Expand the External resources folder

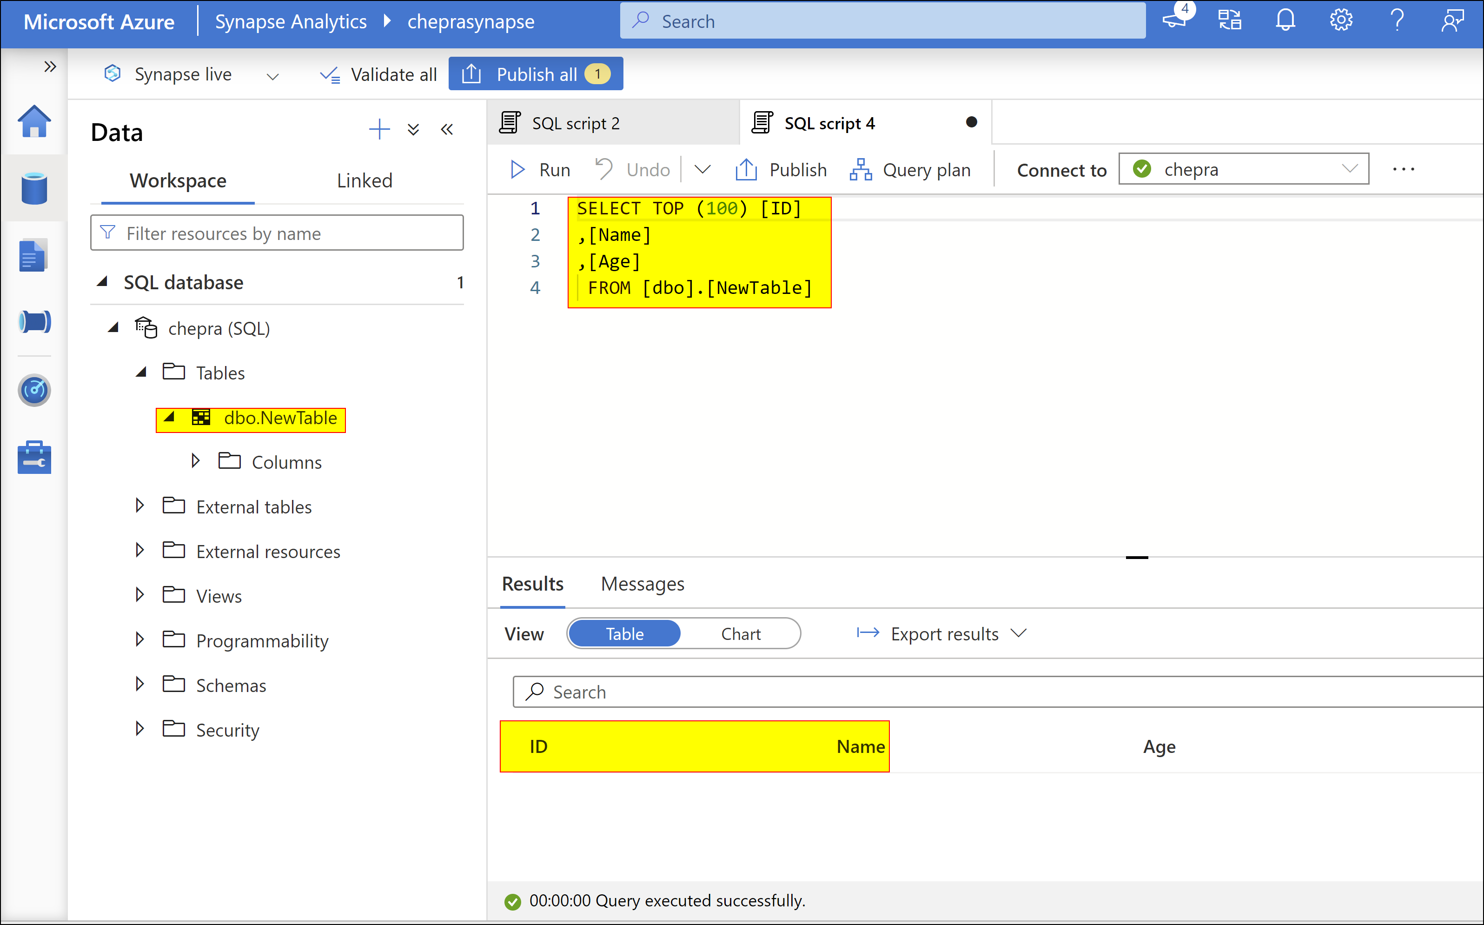pyautogui.click(x=139, y=550)
